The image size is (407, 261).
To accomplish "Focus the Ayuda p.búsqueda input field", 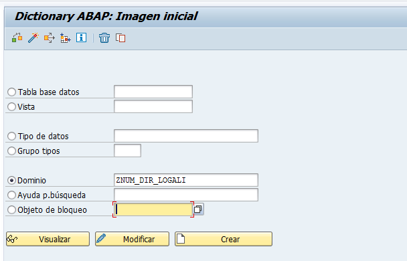I will click(x=186, y=195).
